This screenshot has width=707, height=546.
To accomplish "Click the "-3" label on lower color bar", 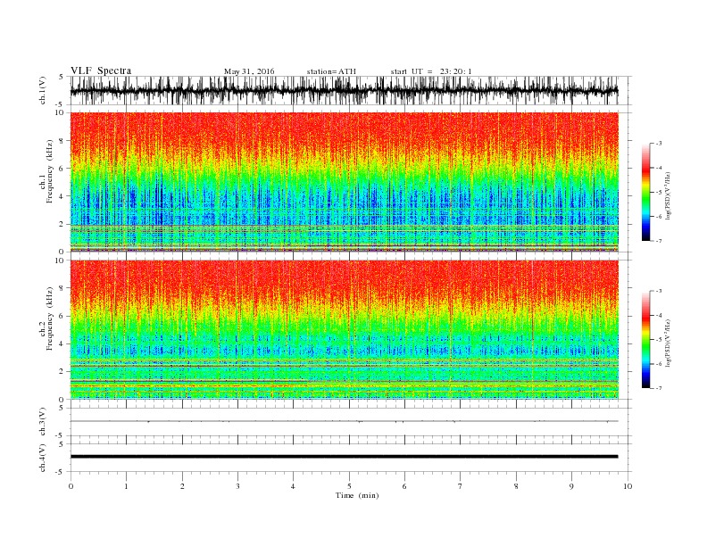I will click(x=658, y=291).
